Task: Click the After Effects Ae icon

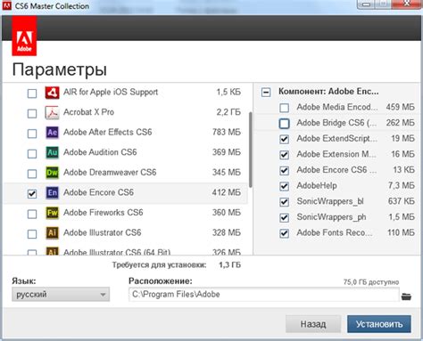Action: 52,133
